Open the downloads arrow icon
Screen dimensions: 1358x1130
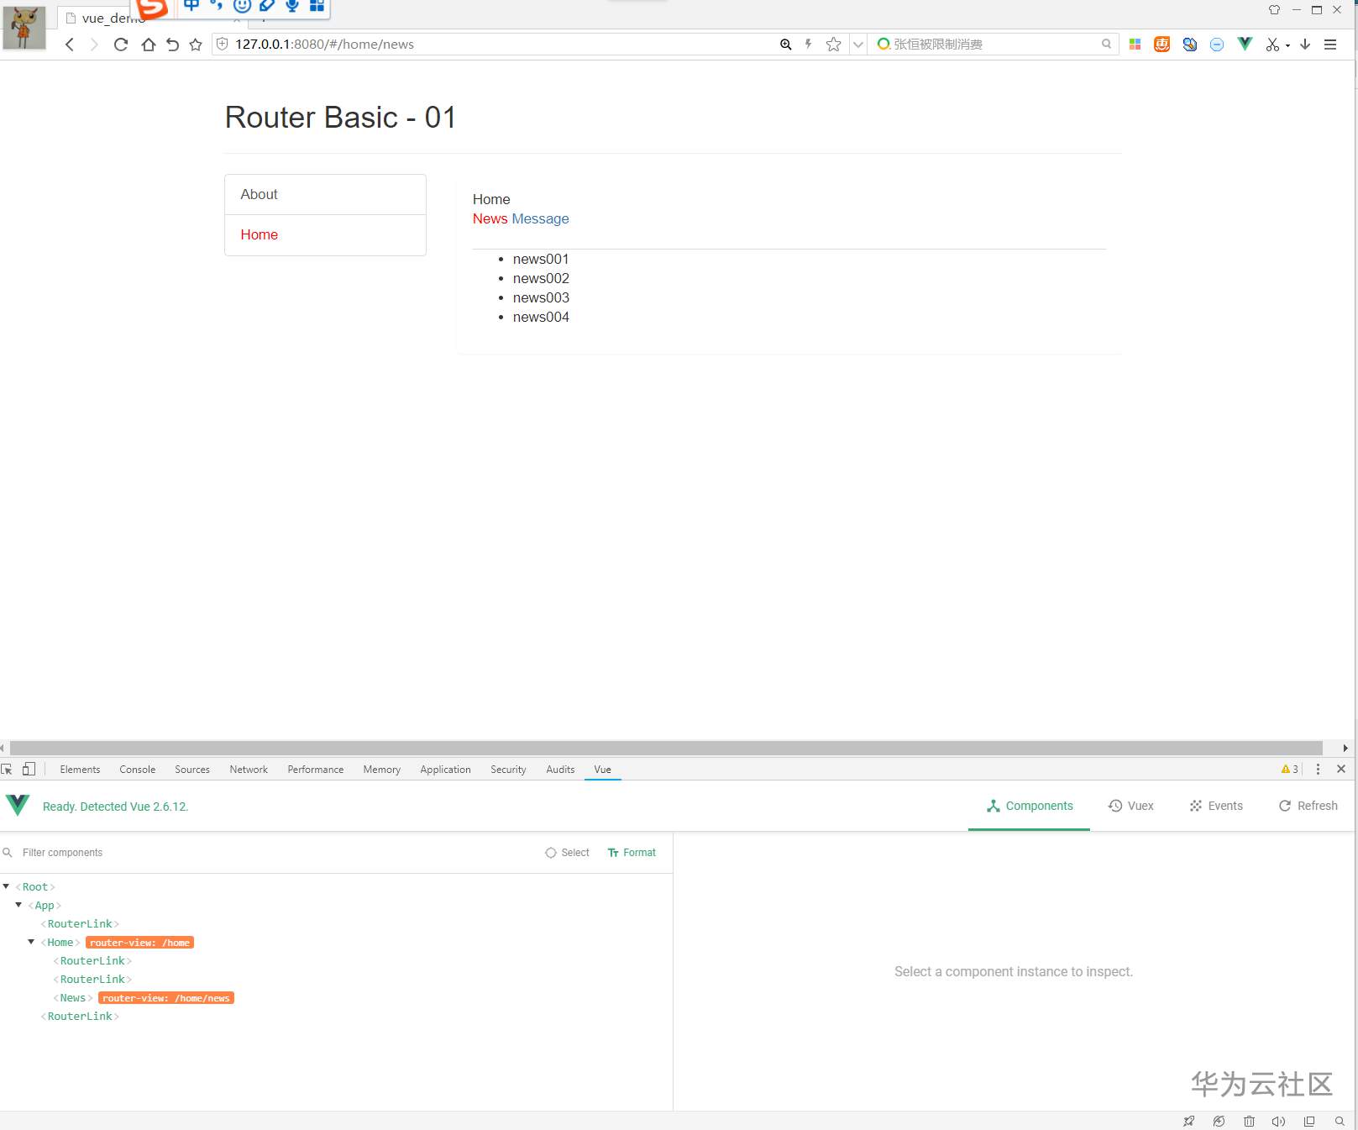pyautogui.click(x=1305, y=45)
